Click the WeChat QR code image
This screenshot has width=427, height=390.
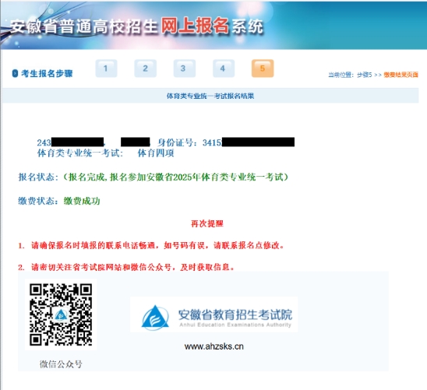coord(61,314)
